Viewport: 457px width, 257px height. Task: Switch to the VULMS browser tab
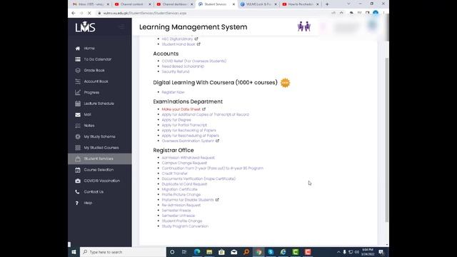(258, 4)
